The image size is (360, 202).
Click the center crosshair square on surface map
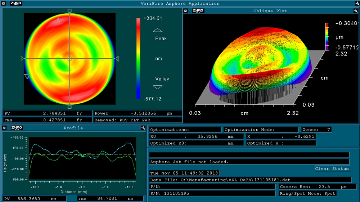click(69, 59)
